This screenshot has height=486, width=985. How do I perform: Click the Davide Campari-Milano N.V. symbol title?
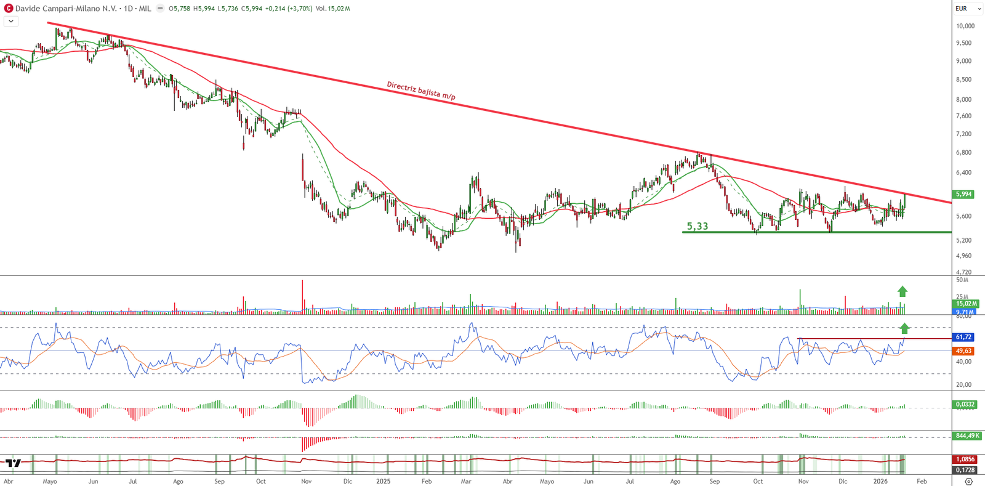[66, 9]
